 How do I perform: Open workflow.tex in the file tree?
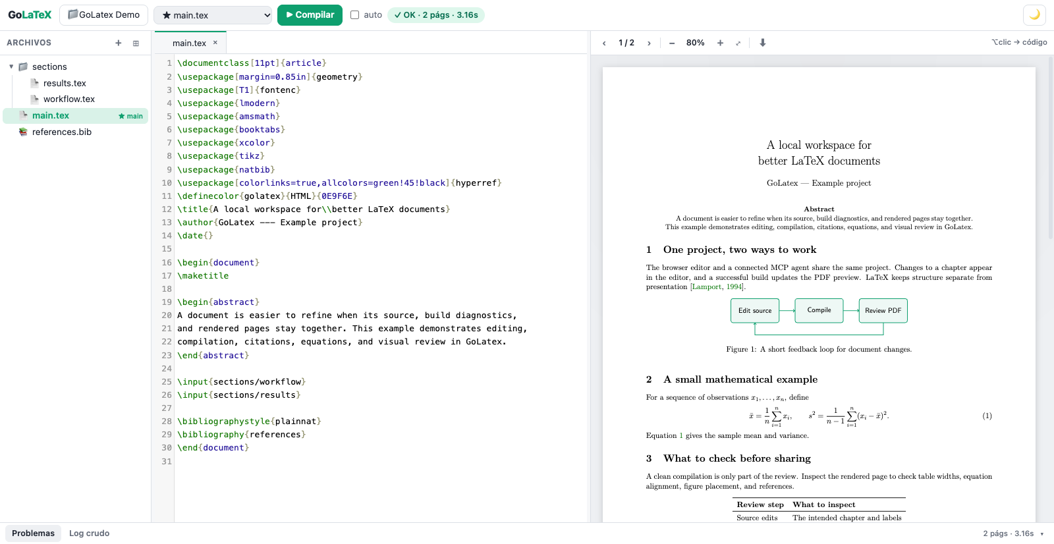click(69, 99)
